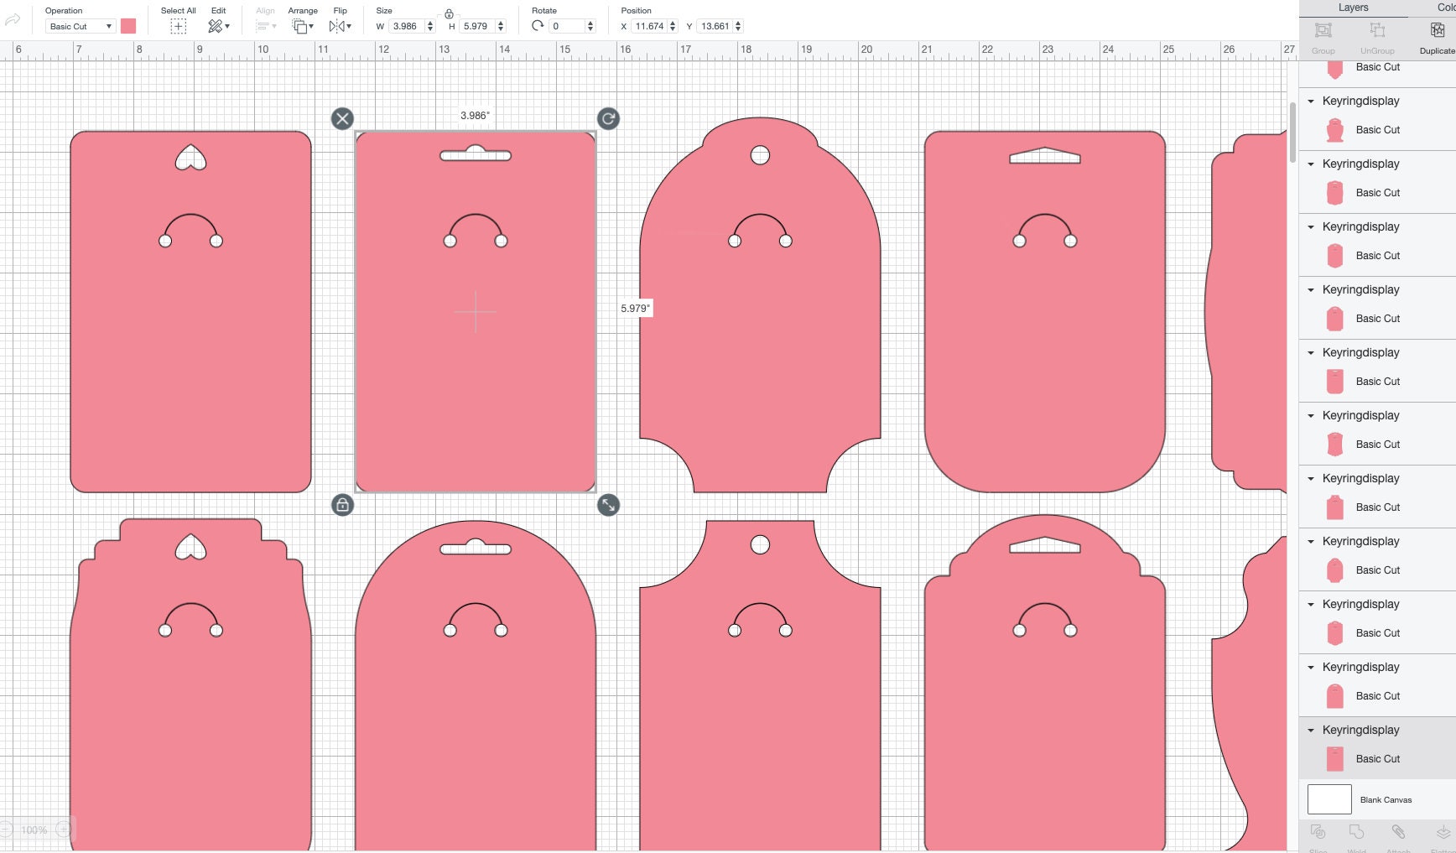Click the Undo arrow icon

(x=13, y=19)
